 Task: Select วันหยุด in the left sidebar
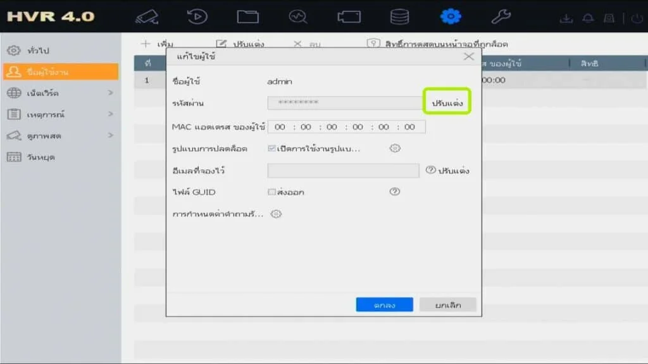[x=40, y=157]
